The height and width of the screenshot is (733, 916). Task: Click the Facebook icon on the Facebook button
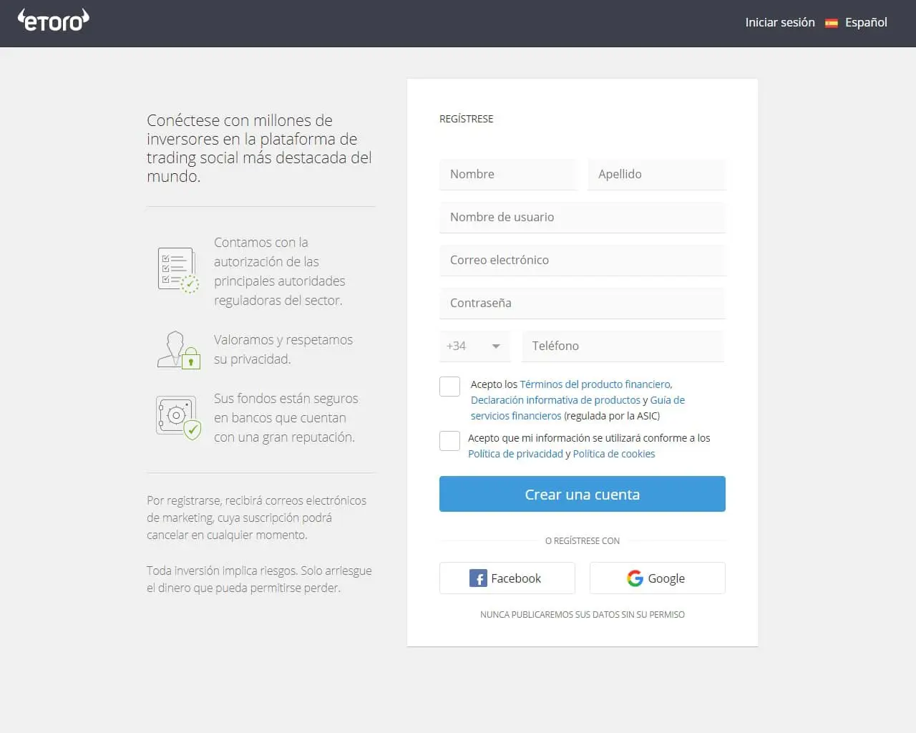[477, 578]
